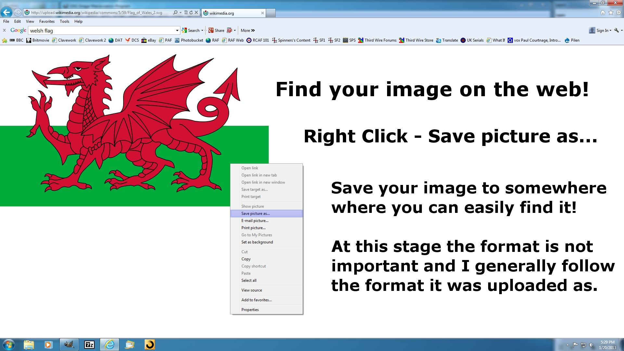Open the Clavework 2 bookmark

(93, 40)
